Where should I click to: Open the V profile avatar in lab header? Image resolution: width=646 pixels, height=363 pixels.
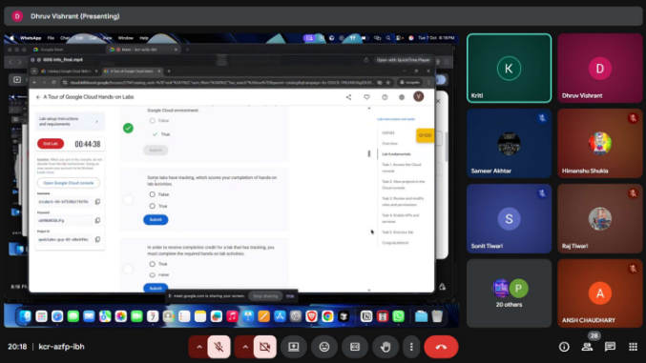click(419, 97)
